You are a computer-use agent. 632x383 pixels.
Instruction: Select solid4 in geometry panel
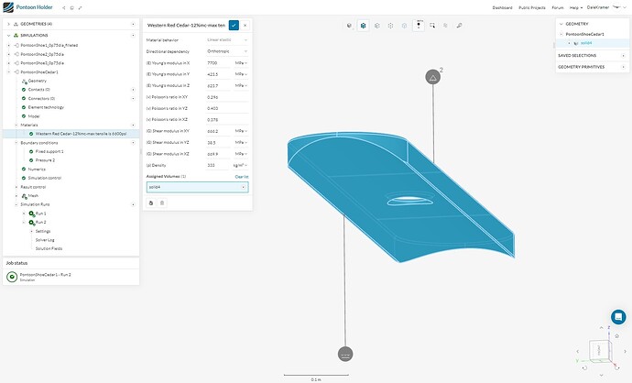coord(586,43)
